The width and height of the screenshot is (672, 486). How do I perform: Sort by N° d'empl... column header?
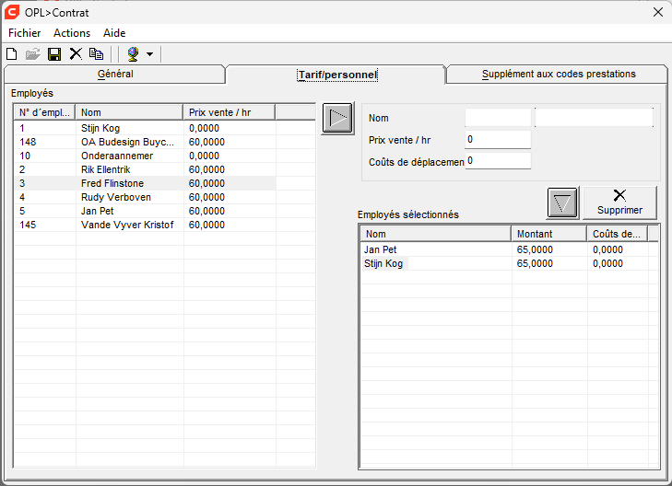click(44, 112)
